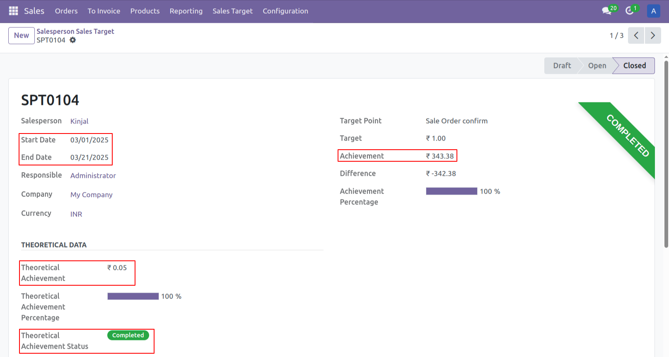This screenshot has height=357, width=669.
Task: Go to previous record arrow
Action: pyautogui.click(x=636, y=36)
